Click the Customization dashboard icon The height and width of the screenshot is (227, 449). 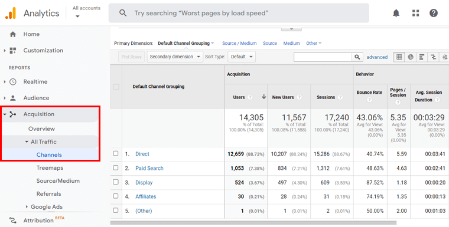tap(13, 51)
